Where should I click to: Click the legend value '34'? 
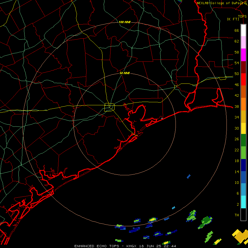pos(237,117)
